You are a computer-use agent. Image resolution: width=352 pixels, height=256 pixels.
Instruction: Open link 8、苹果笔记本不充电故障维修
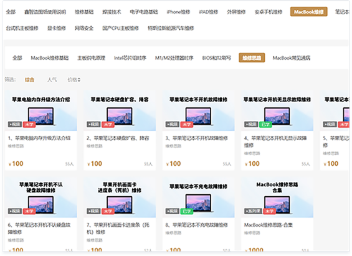[x=197, y=225]
